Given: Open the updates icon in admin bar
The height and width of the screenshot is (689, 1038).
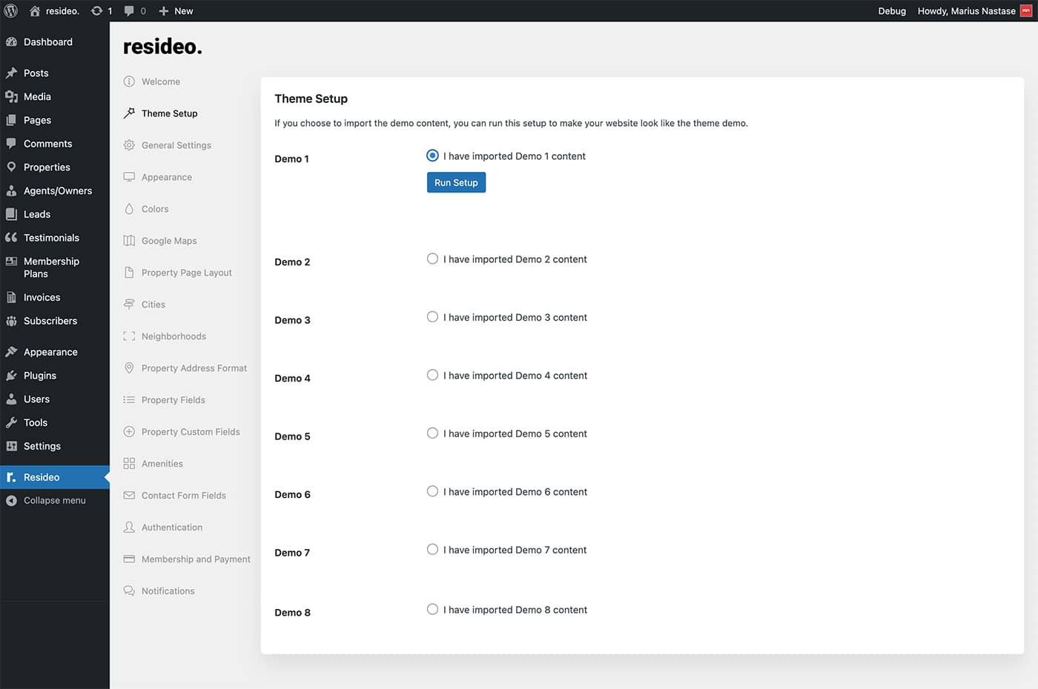Looking at the screenshot, I should tap(97, 11).
